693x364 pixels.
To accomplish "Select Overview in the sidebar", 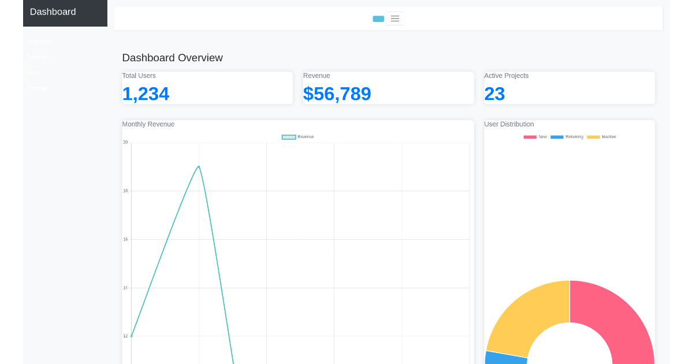I will 39,41.
